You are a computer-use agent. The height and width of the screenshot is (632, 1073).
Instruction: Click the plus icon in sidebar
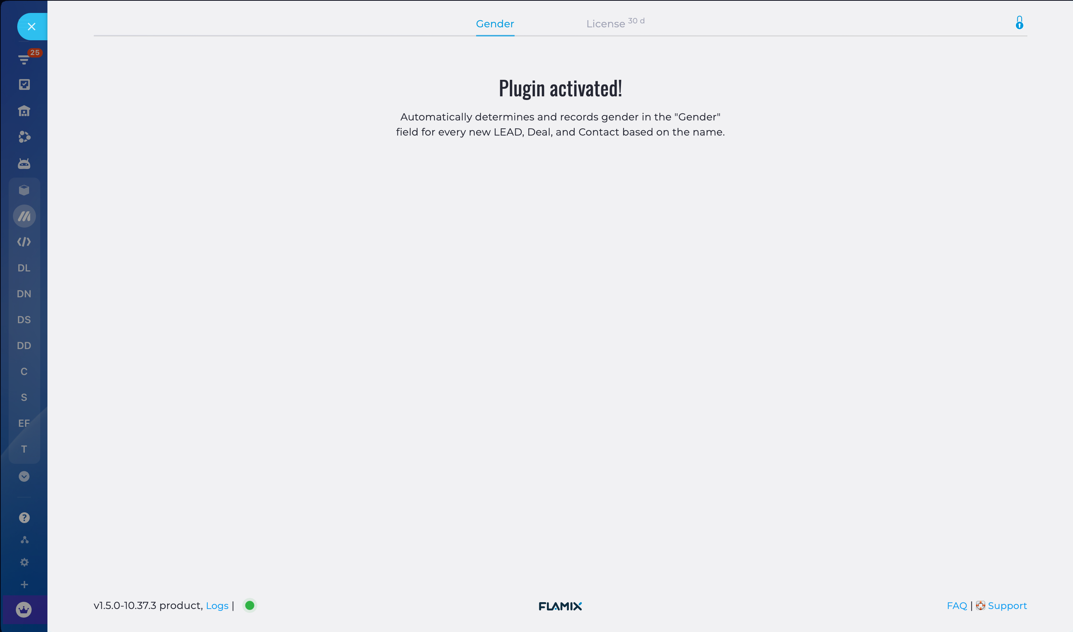click(x=24, y=584)
